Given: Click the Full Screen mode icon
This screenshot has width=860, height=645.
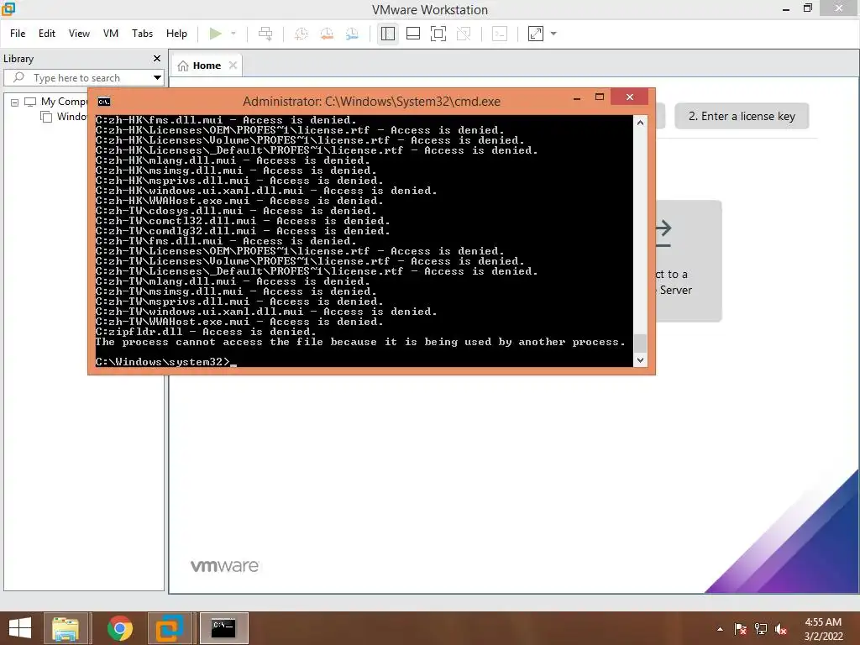Looking at the screenshot, I should point(438,34).
